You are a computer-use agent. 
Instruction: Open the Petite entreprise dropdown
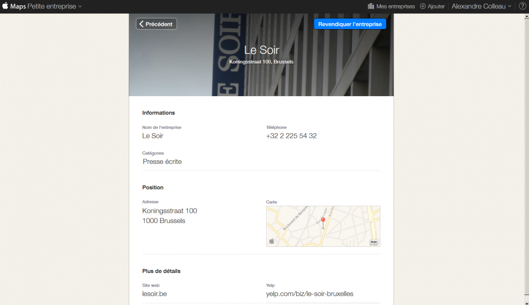coord(54,6)
